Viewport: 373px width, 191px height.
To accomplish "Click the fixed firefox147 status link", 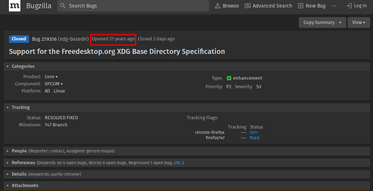I will (255, 138).
